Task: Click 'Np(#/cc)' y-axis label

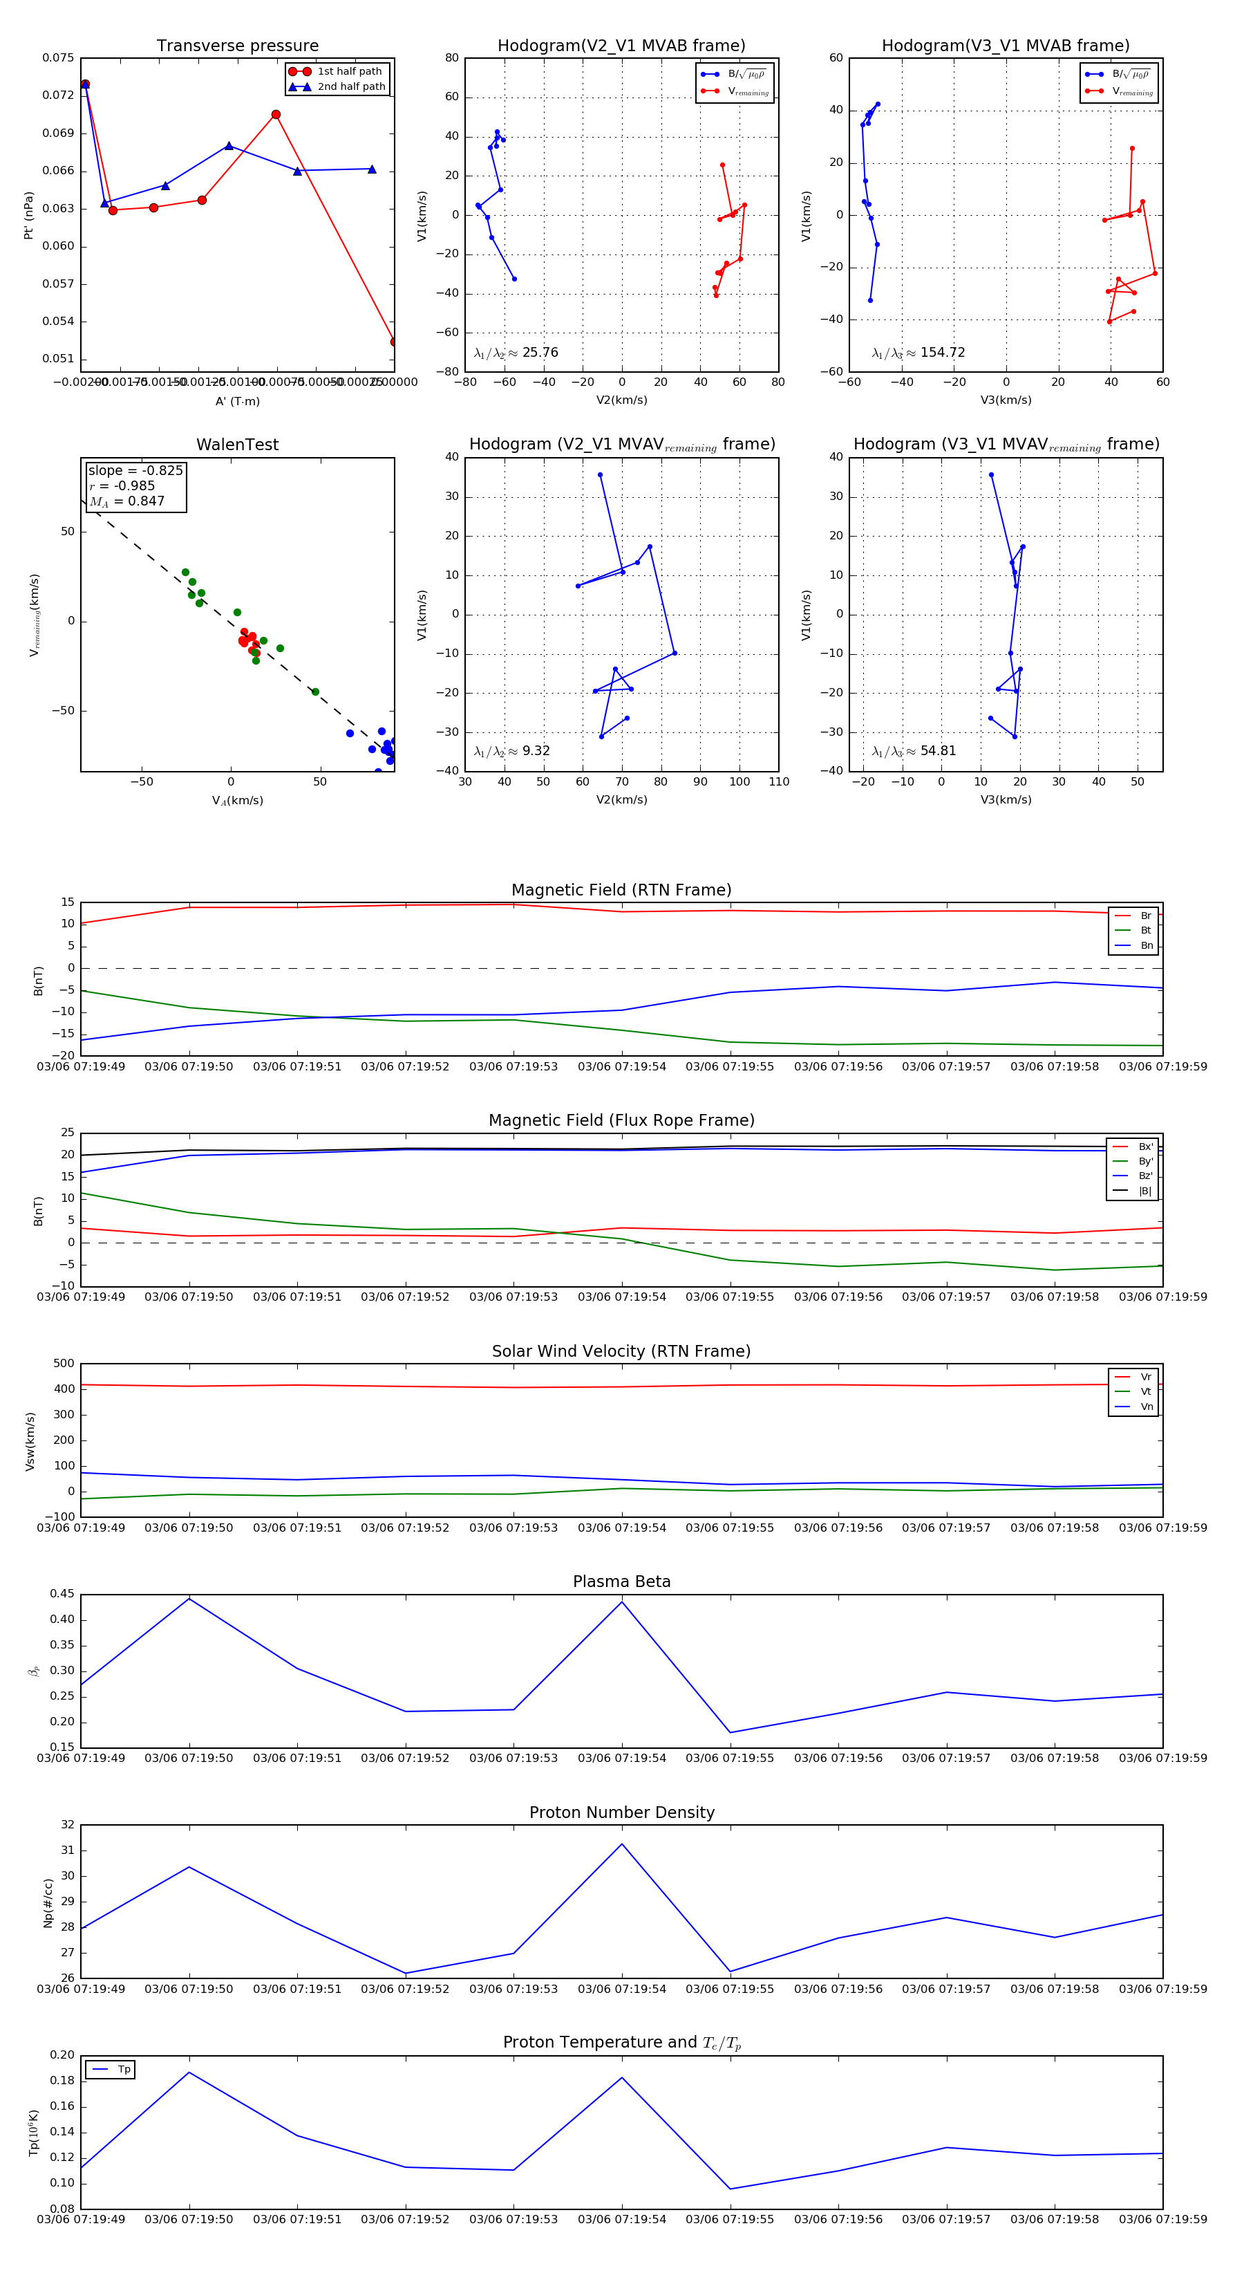Action: coord(48,1902)
